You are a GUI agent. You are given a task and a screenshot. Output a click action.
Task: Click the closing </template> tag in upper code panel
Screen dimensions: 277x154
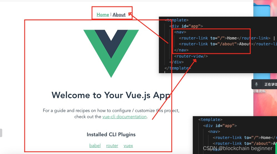coord(178,68)
